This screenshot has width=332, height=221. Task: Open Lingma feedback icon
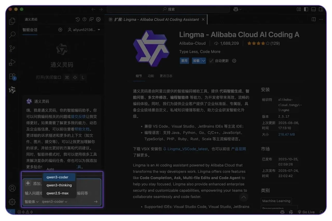click(91, 19)
